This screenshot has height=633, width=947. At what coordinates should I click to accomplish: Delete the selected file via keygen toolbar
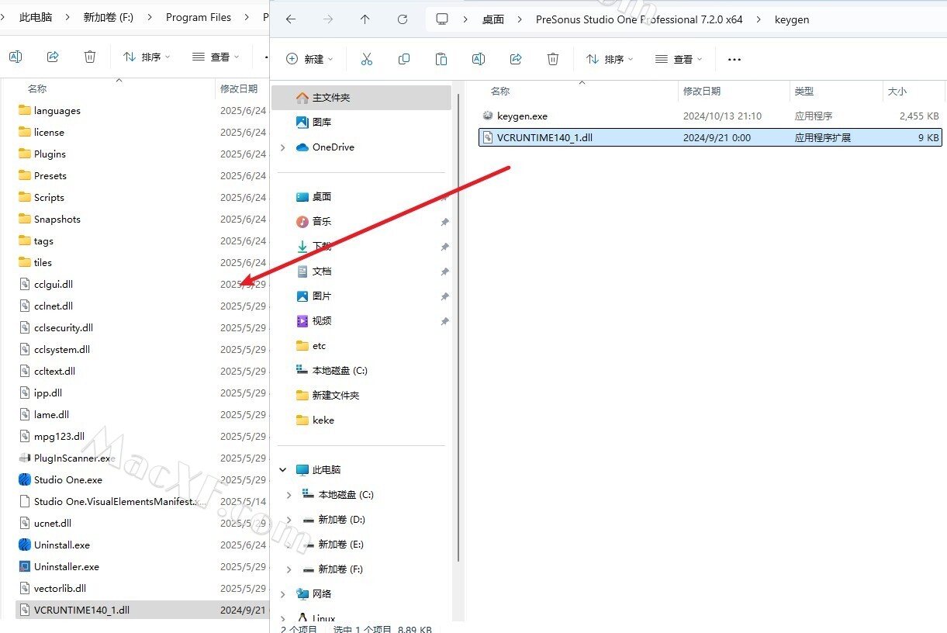[553, 59]
